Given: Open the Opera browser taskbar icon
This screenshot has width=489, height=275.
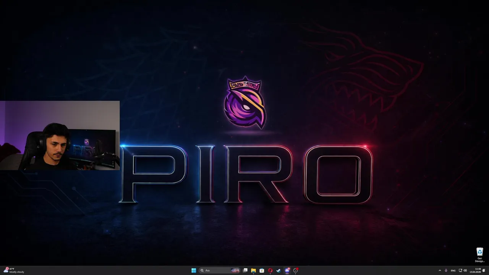Looking at the screenshot, I should coord(270,270).
